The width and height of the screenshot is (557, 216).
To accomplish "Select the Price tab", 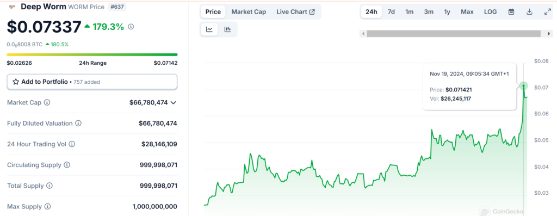I will coord(213,12).
